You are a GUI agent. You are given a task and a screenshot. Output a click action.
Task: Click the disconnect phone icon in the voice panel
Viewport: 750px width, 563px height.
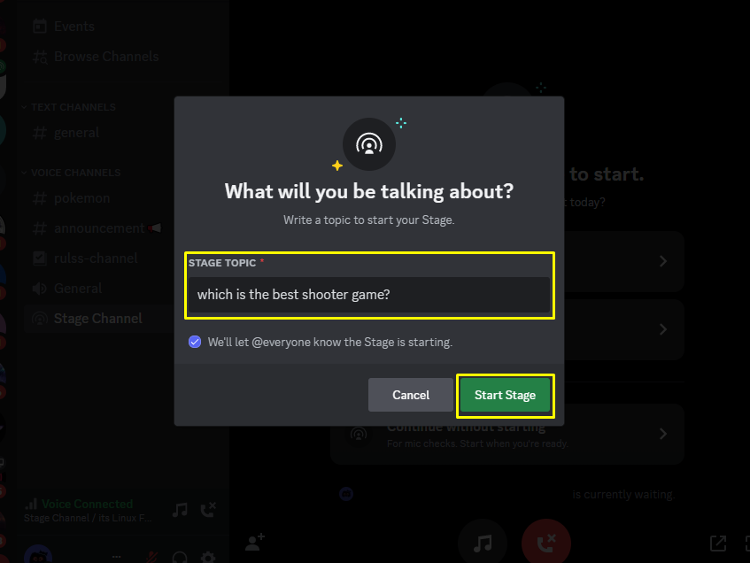[x=208, y=510]
